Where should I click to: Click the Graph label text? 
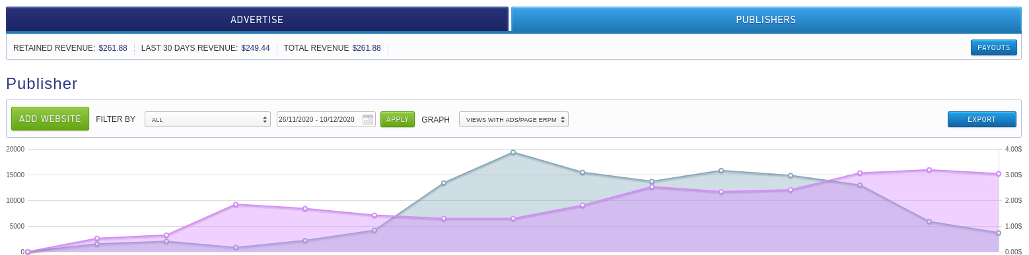(435, 120)
